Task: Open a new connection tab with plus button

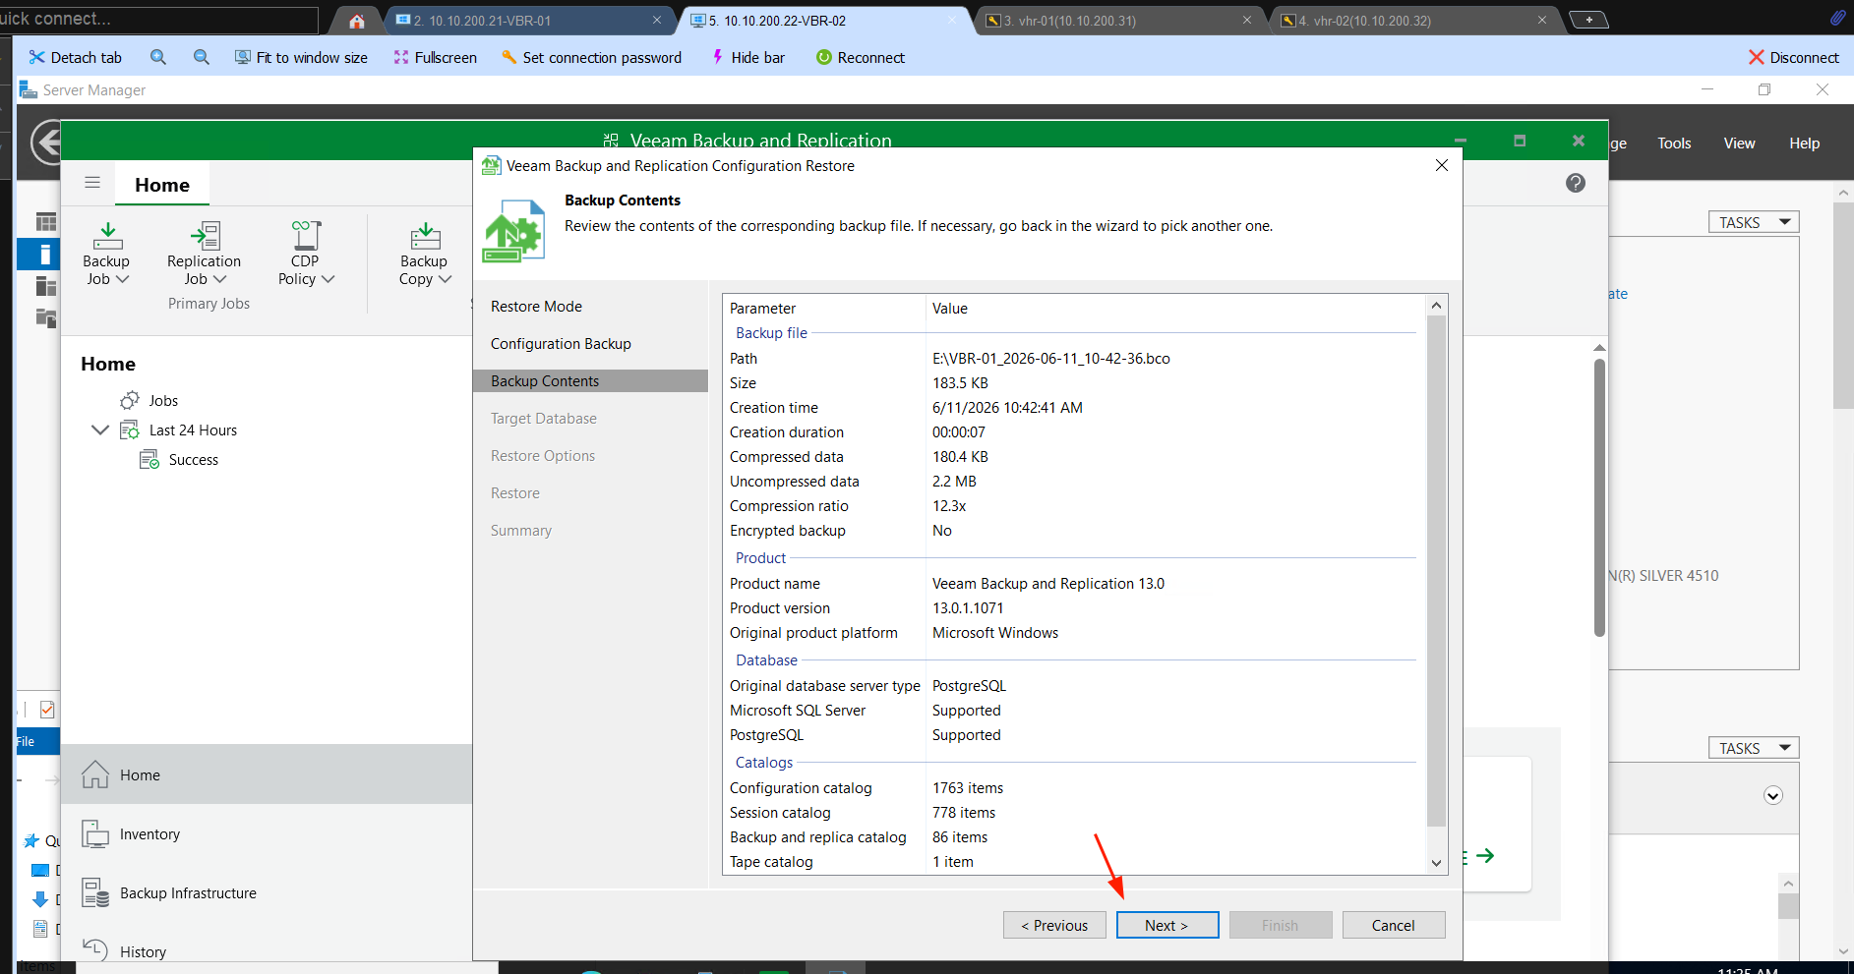Action: click(x=1588, y=20)
